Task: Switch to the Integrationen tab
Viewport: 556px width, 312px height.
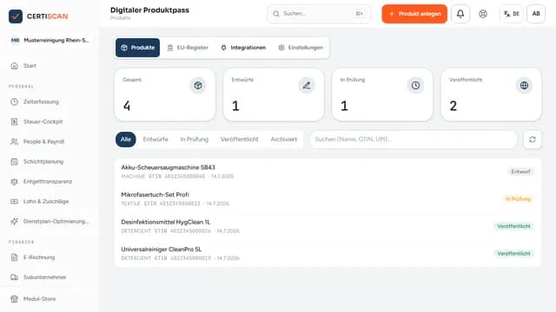Action: pyautogui.click(x=243, y=48)
